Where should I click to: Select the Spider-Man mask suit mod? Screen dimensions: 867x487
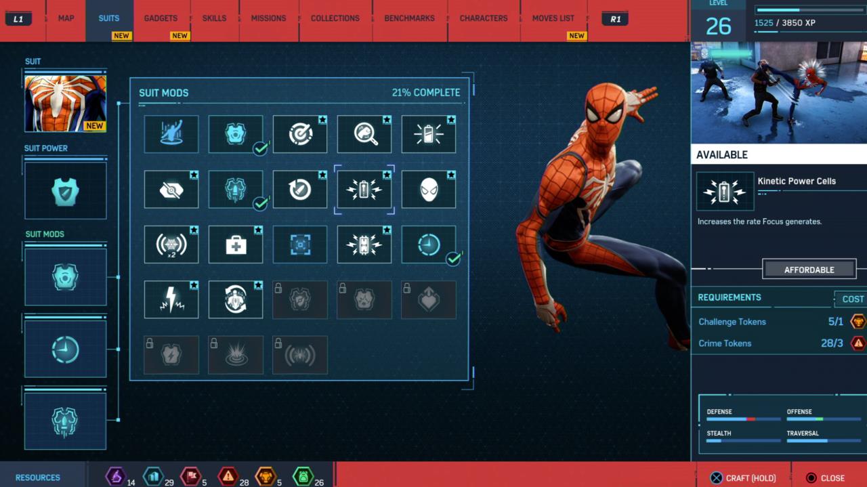point(429,190)
